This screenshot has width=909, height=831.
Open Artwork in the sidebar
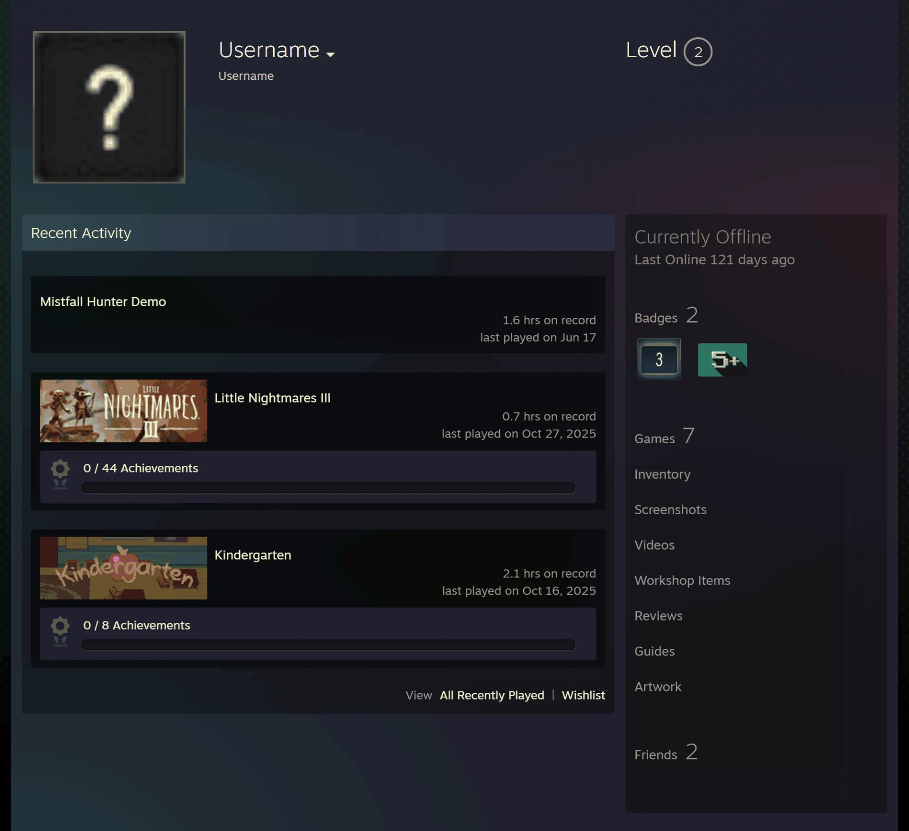pyautogui.click(x=658, y=687)
